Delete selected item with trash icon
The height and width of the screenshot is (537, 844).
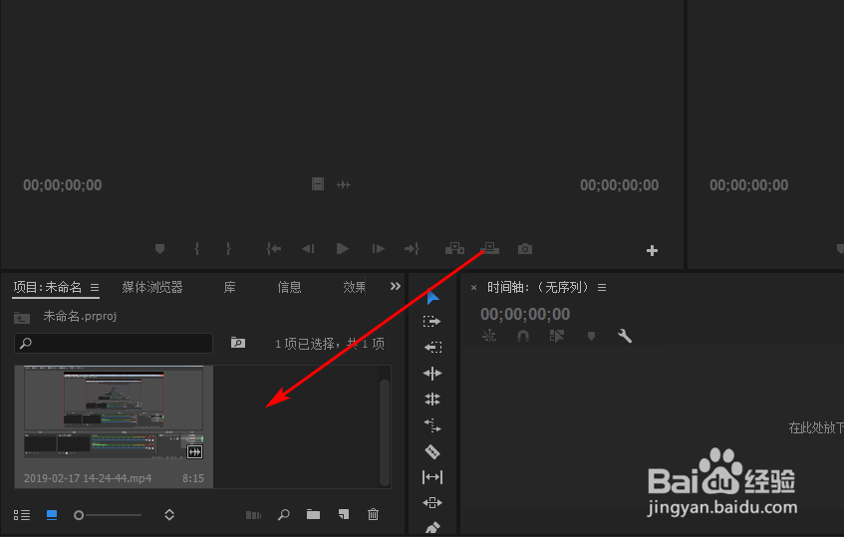373,515
